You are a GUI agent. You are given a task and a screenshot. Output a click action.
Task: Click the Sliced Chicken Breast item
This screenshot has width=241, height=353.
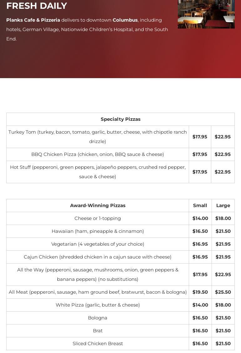coord(98,344)
